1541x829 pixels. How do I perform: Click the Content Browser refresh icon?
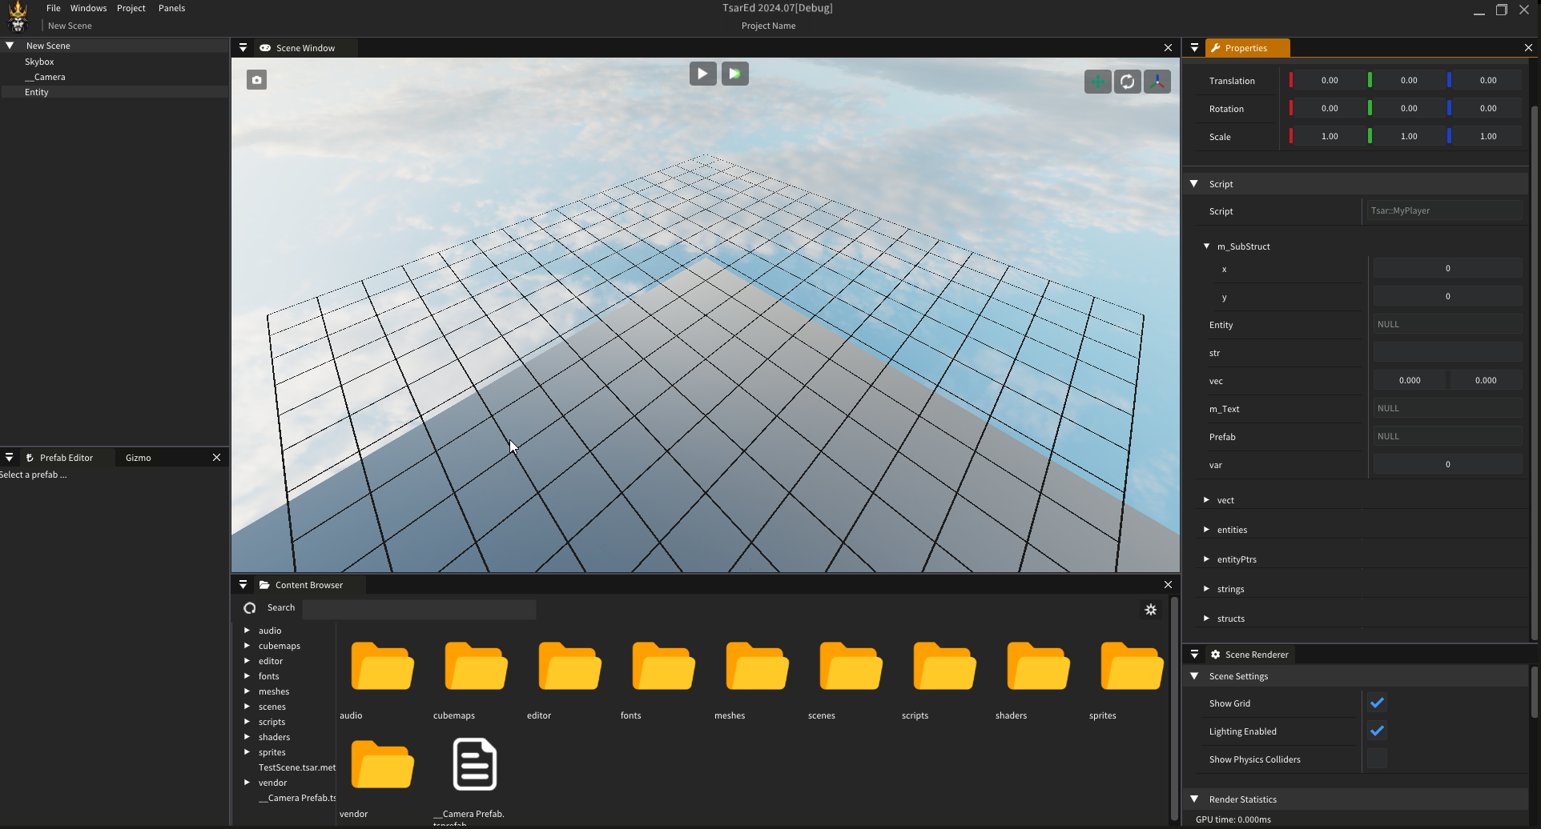250,608
